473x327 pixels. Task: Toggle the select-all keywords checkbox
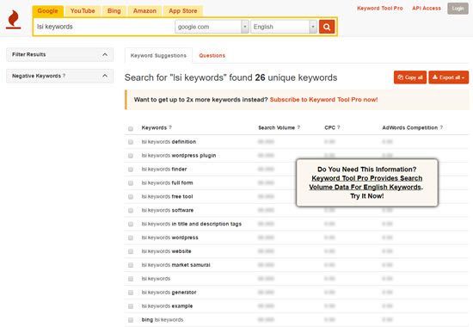coord(131,128)
